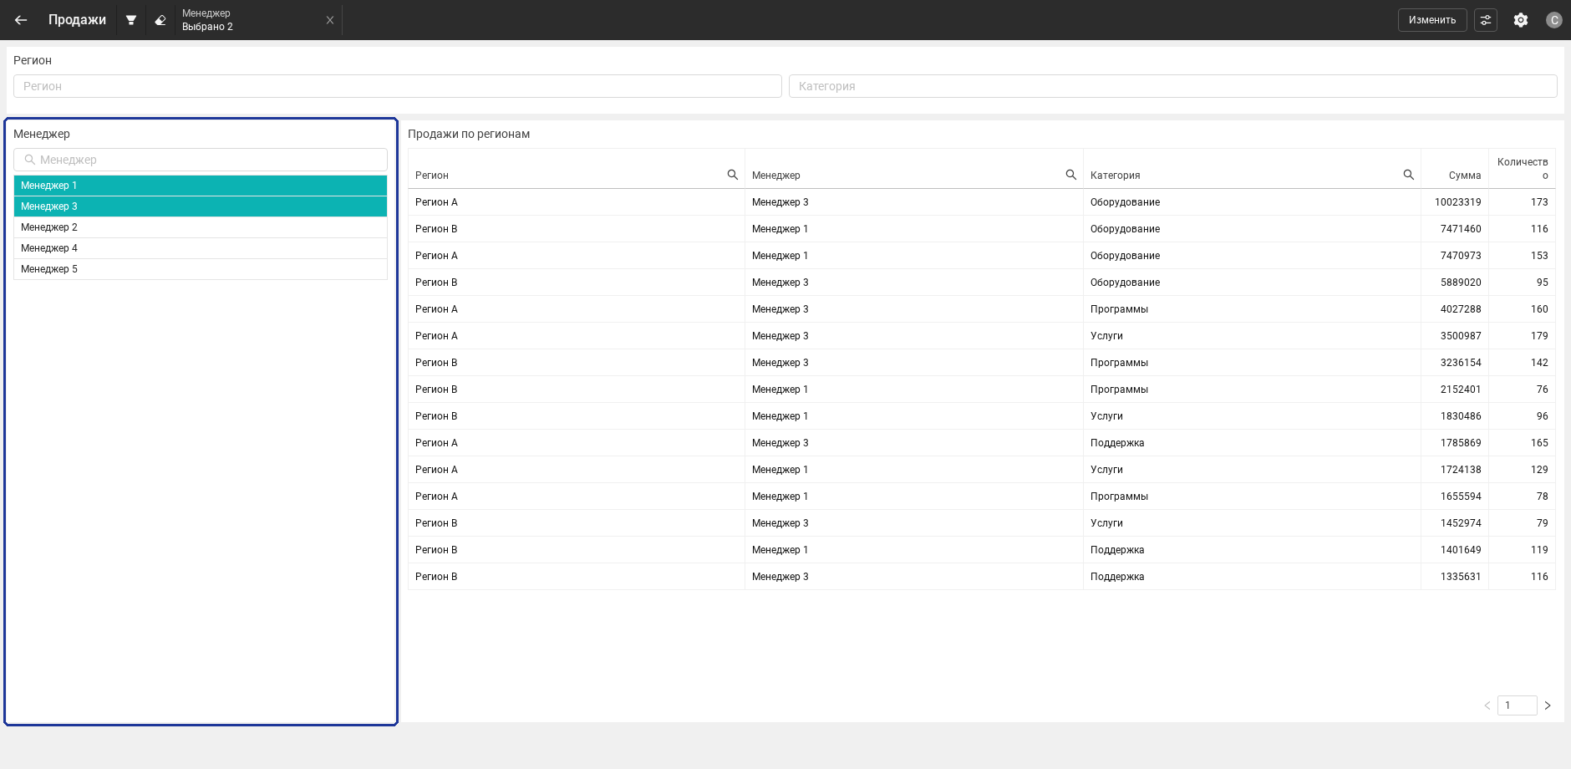The height and width of the screenshot is (769, 1571).
Task: Select Менеджер 4 in the list
Action: pos(201,248)
